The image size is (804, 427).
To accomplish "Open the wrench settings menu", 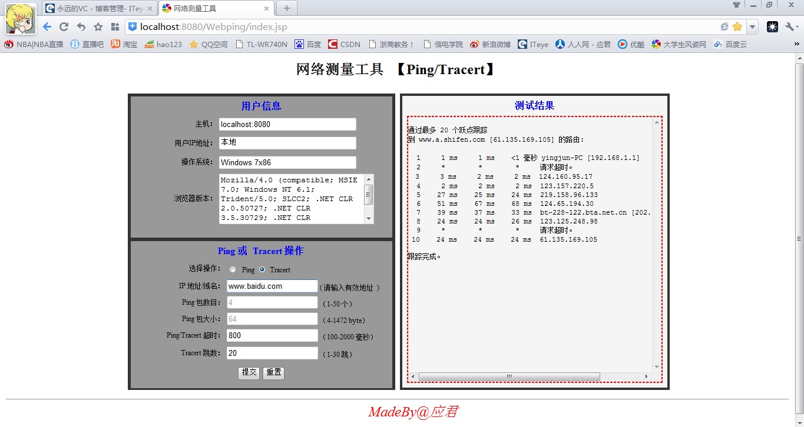I will tap(791, 26).
